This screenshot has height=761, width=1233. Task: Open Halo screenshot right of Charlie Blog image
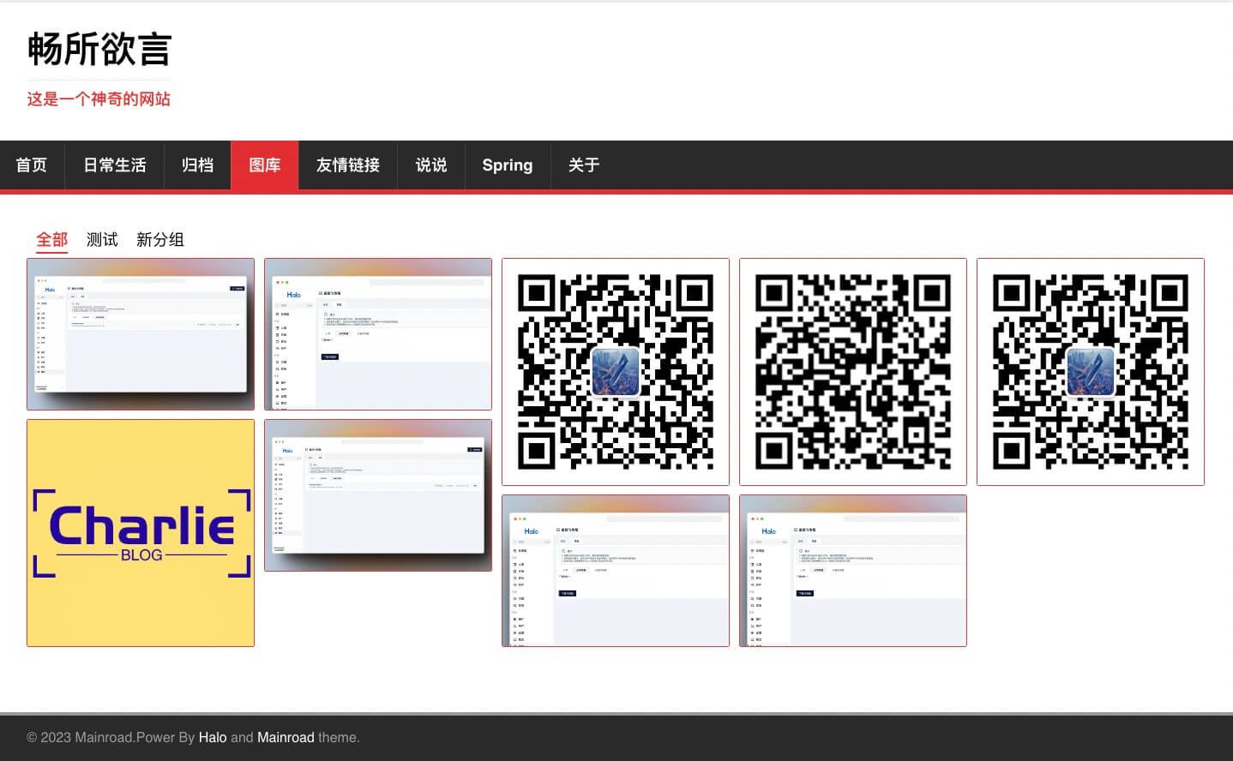point(377,494)
